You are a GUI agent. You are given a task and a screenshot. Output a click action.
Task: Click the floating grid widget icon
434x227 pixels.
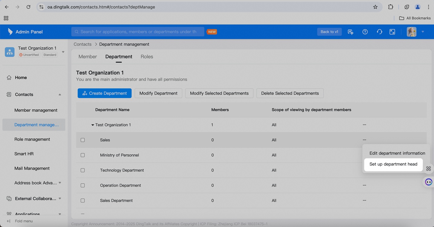coord(429,169)
